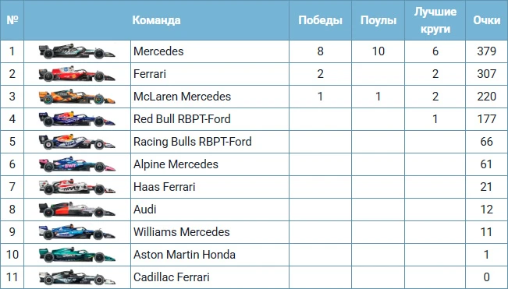Sort by the Очки column header
Screen dimensions: 508x289
487,20
